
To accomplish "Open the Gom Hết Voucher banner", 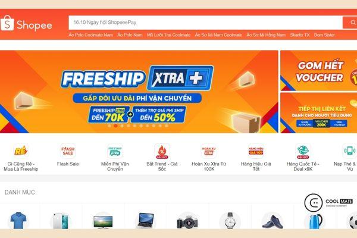I will [319, 71].
